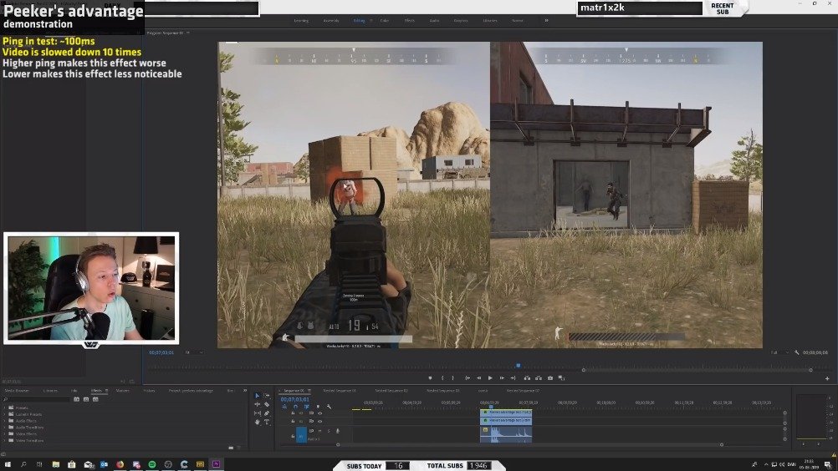The image size is (838, 471).
Task: Toggle video track eye visibility
Action: 319,413
